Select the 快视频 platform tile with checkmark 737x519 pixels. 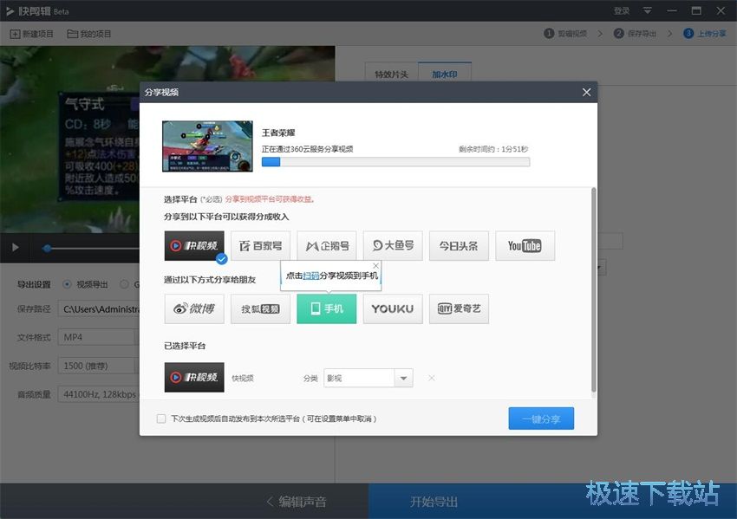pyautogui.click(x=194, y=246)
